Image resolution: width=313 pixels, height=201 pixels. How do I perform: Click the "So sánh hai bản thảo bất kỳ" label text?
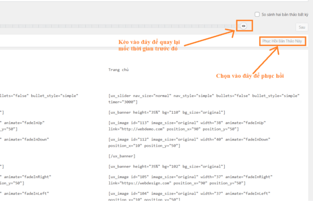pyautogui.click(x=285, y=15)
